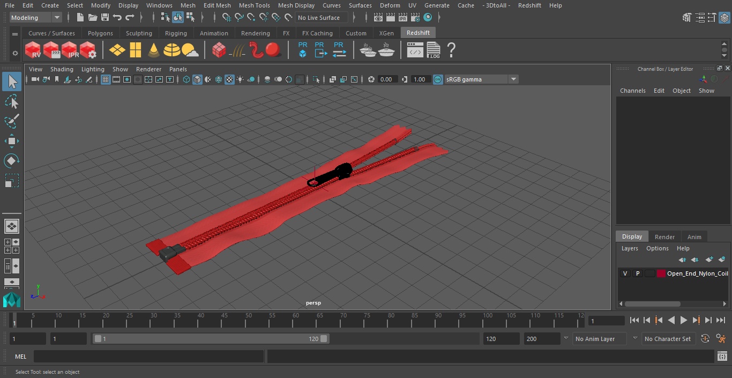The image size is (732, 378).
Task: Click the Undo arrow icon
Action: point(117,18)
